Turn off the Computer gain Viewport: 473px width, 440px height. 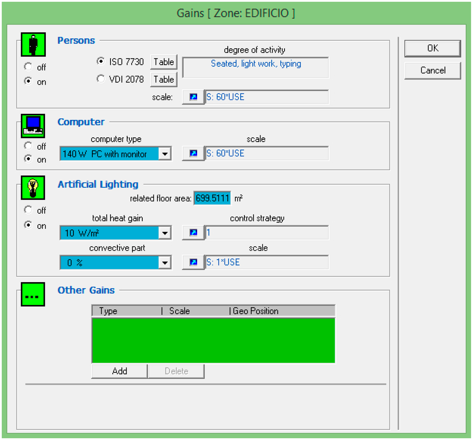pos(28,146)
